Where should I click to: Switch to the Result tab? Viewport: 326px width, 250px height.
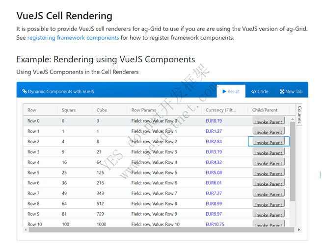coord(231,91)
